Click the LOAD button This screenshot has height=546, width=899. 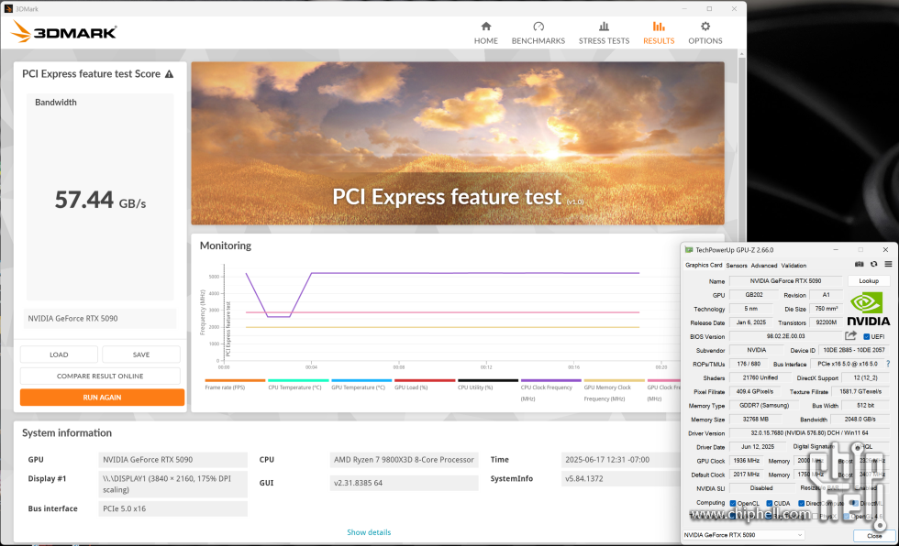coord(59,355)
